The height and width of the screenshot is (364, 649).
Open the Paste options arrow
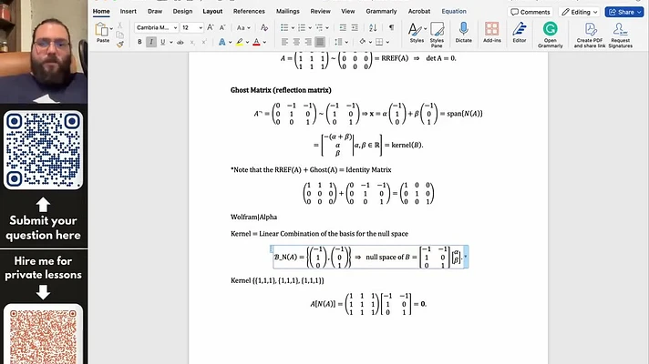[111, 29]
